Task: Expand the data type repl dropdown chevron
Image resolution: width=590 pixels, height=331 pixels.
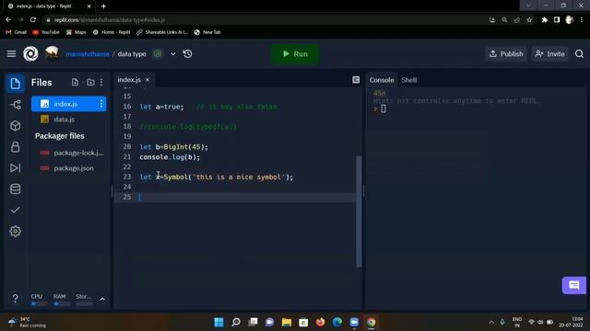Action: (172, 54)
